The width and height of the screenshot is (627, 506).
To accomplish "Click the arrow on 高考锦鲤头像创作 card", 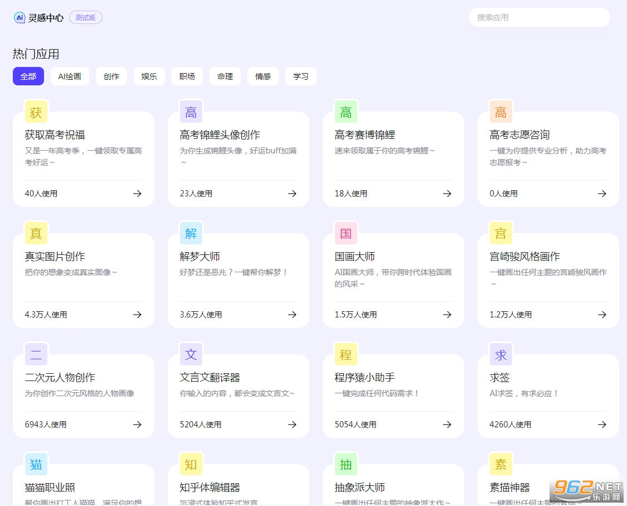I will pyautogui.click(x=292, y=194).
